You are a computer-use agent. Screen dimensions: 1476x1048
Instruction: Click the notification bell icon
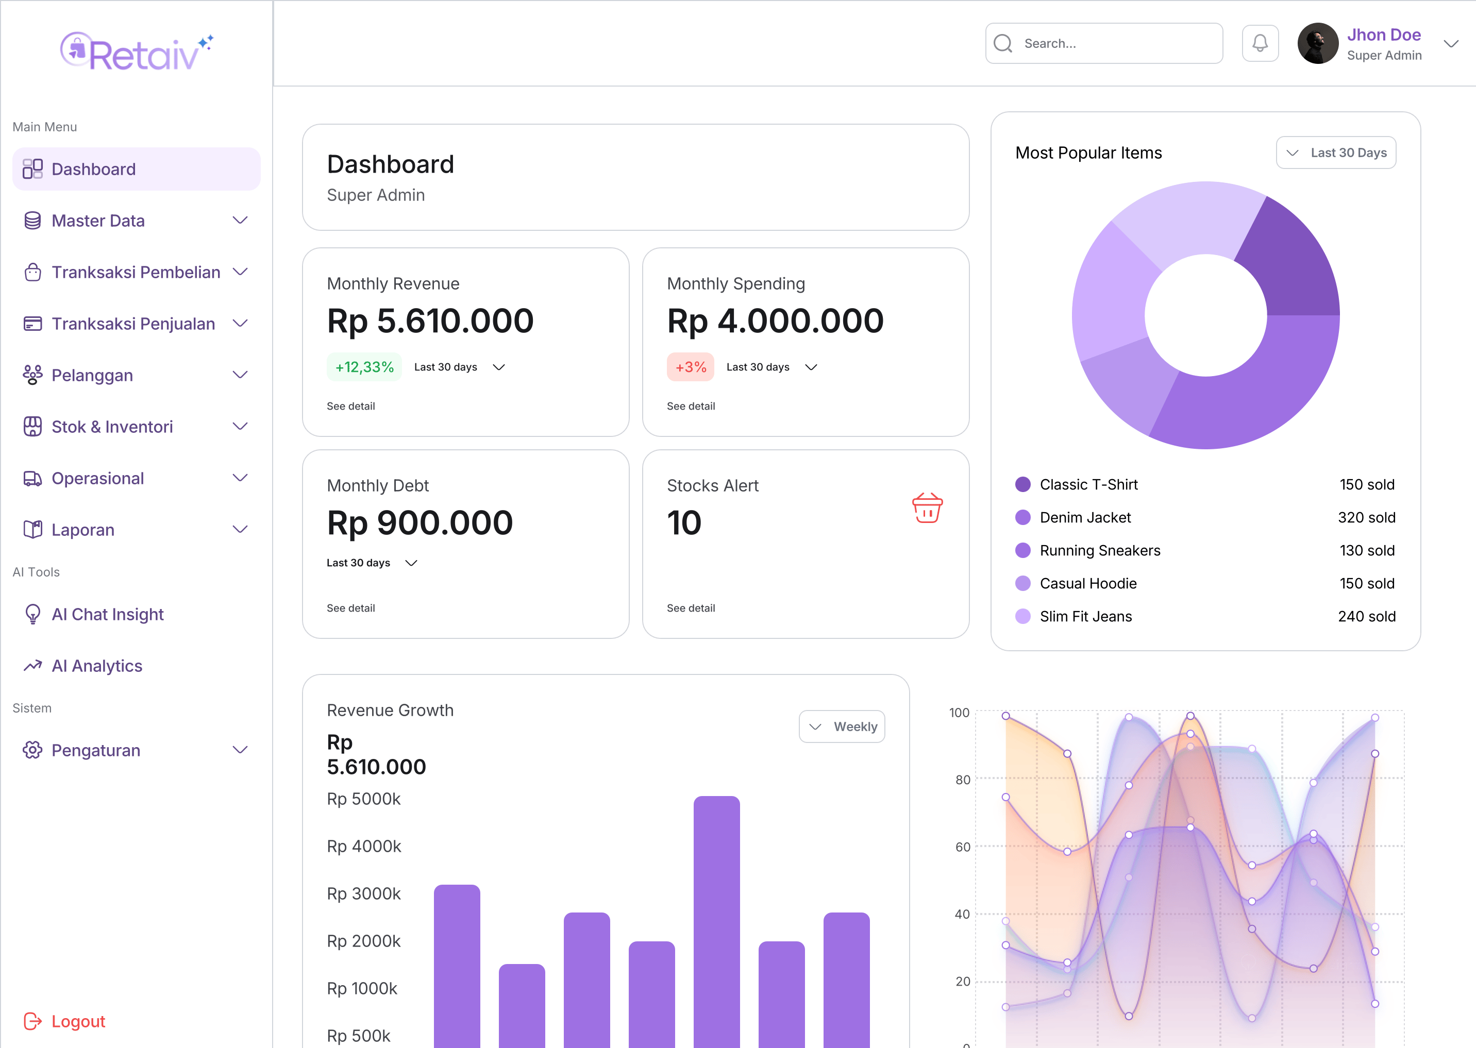click(1260, 43)
